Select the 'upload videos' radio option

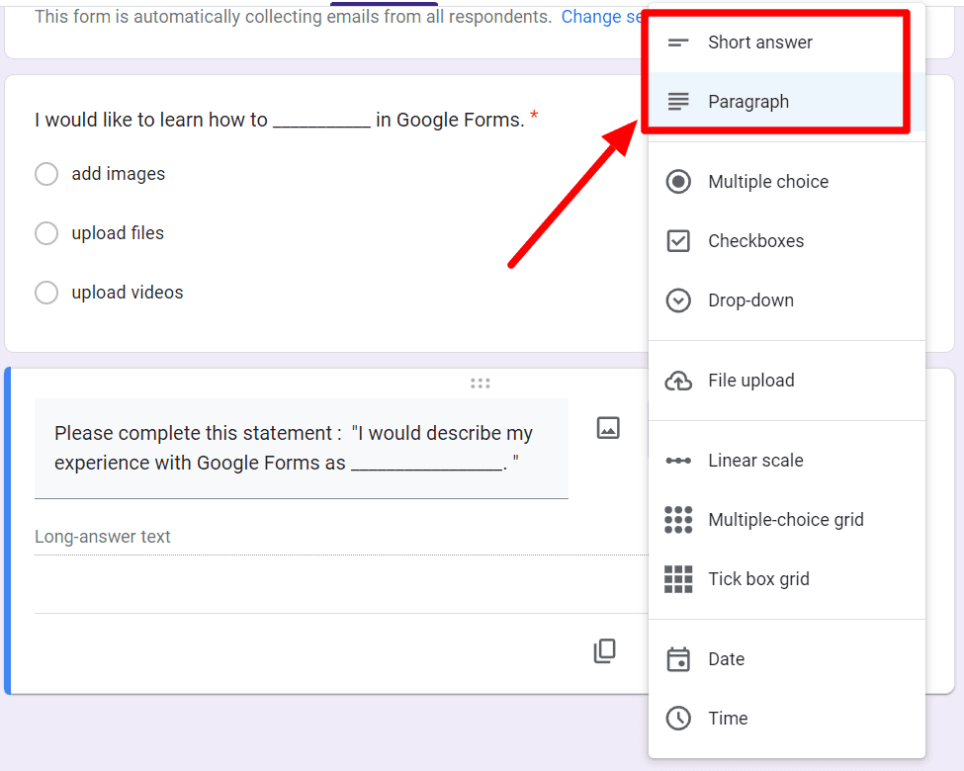click(x=46, y=293)
